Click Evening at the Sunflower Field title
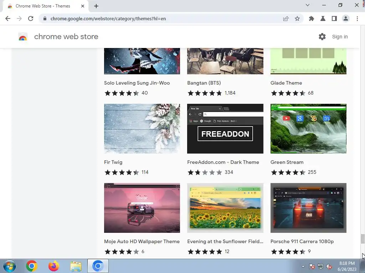Image resolution: width=365 pixels, height=273 pixels. pyautogui.click(x=225, y=241)
